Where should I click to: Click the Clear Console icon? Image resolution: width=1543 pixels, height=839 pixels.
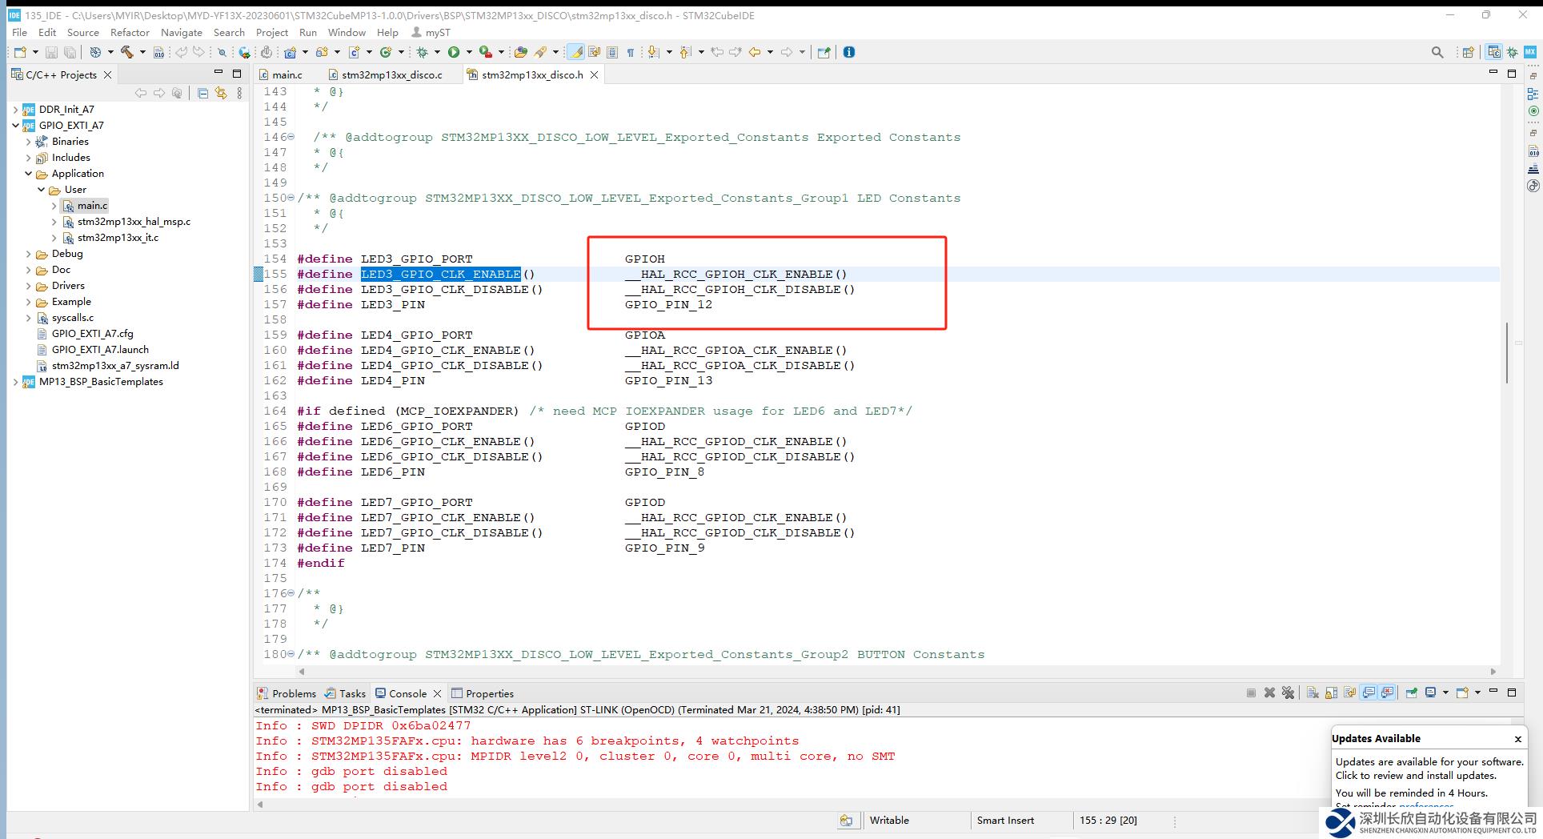1313,692
